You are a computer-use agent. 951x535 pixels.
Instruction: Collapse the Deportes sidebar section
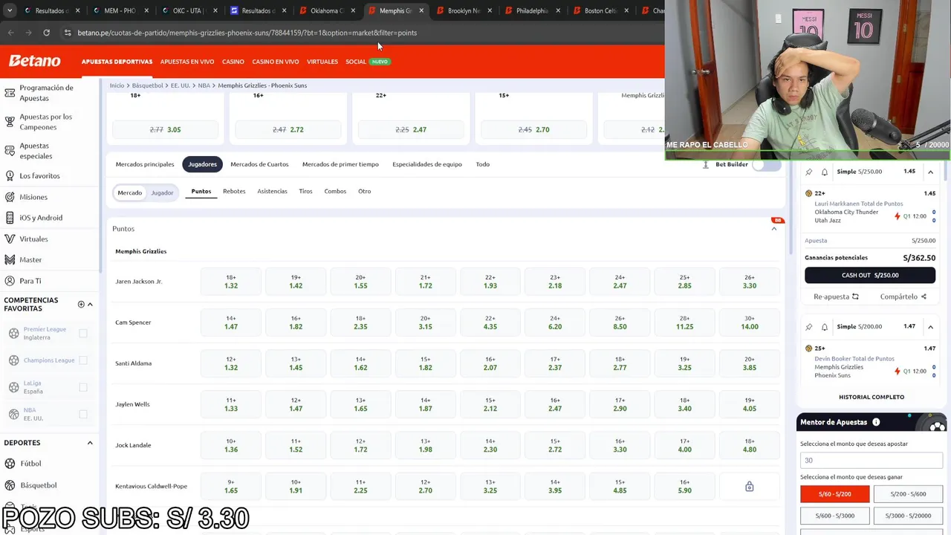[x=90, y=443]
